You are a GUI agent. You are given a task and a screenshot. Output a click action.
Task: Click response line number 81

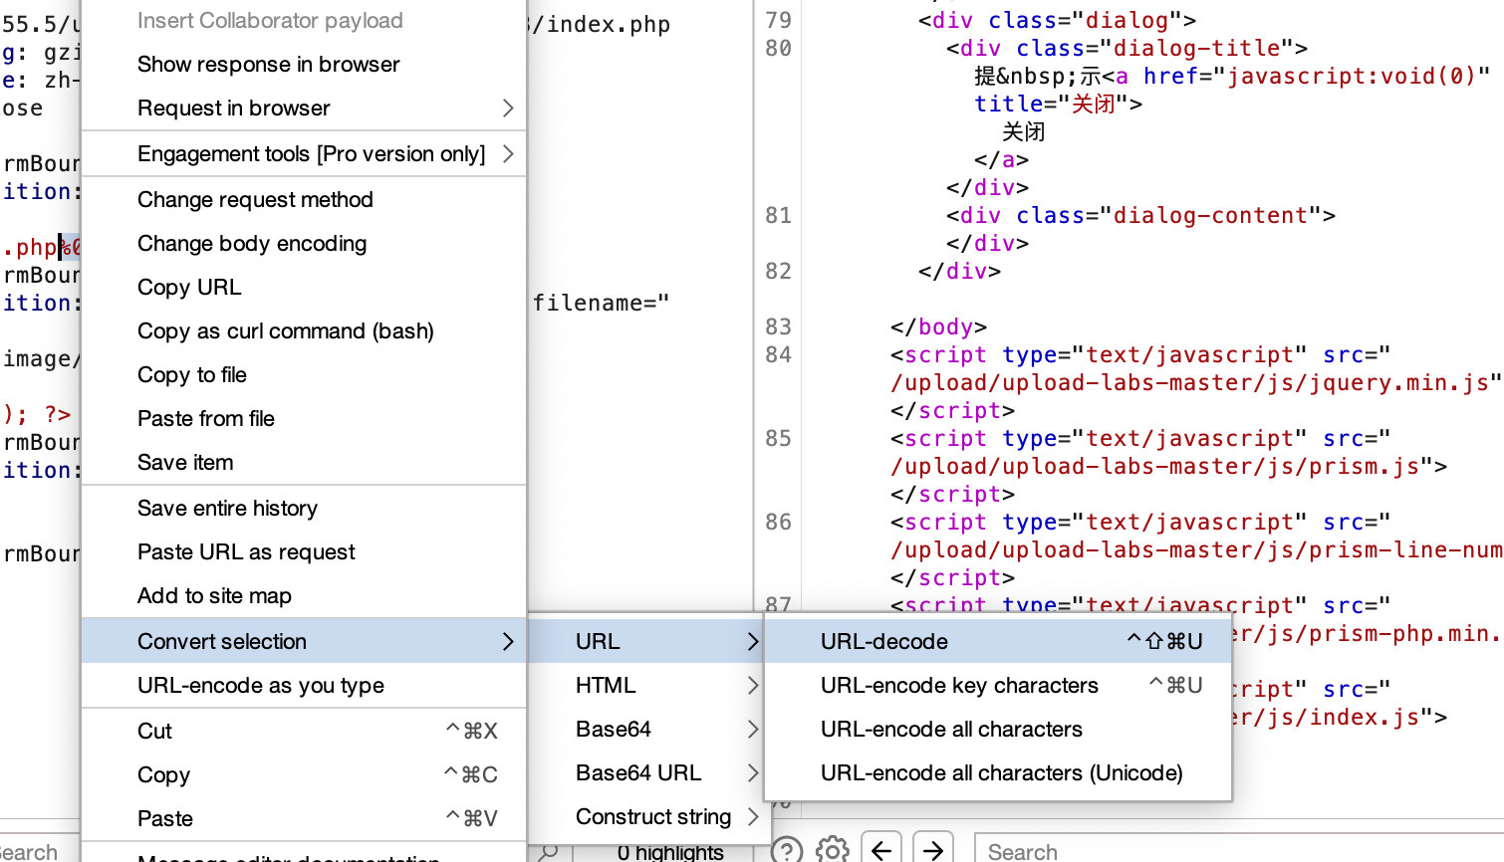pyautogui.click(x=778, y=215)
